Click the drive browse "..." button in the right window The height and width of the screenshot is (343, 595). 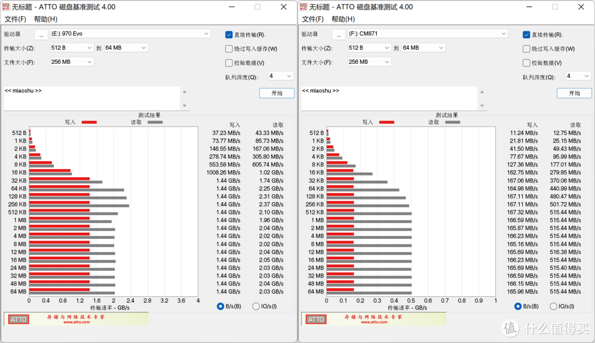(339, 34)
